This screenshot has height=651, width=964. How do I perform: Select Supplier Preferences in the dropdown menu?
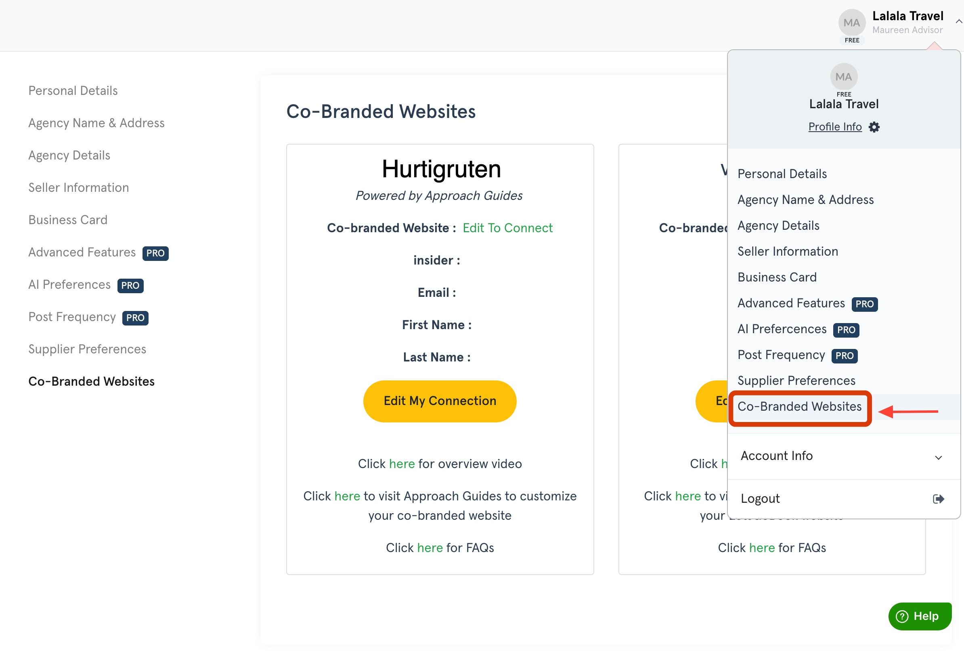pos(796,380)
